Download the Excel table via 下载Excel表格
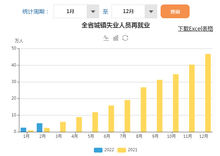This screenshot has height=156, width=220. click(195, 29)
